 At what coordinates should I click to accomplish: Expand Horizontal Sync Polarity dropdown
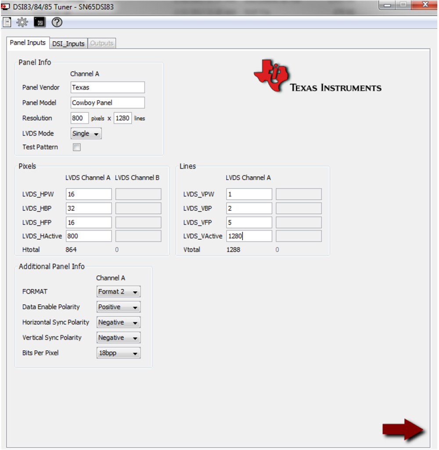pos(118,322)
